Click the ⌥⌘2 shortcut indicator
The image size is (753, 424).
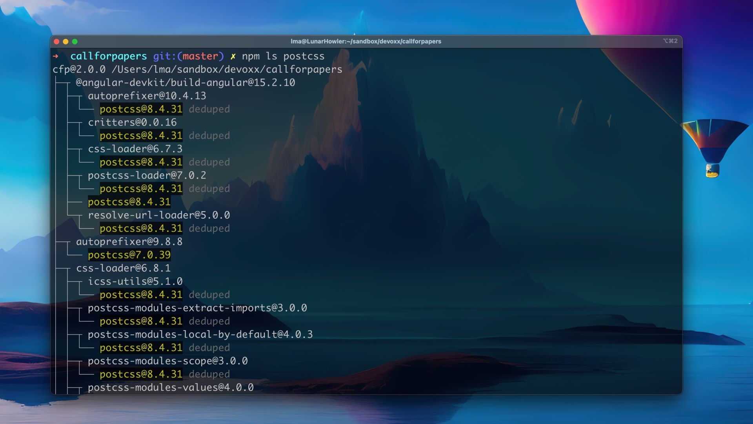coord(670,41)
